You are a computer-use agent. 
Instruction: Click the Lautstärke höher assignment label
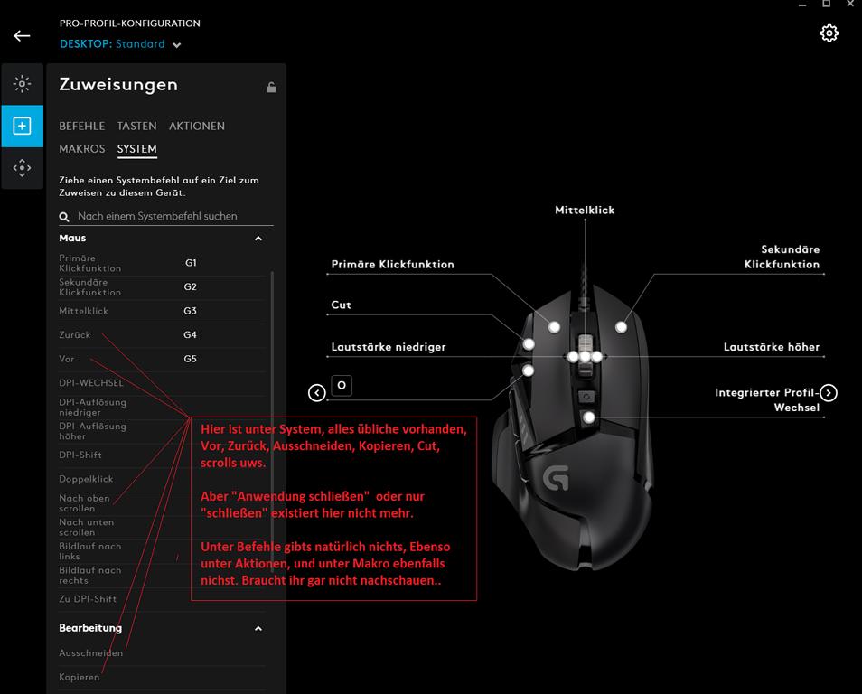(x=772, y=347)
